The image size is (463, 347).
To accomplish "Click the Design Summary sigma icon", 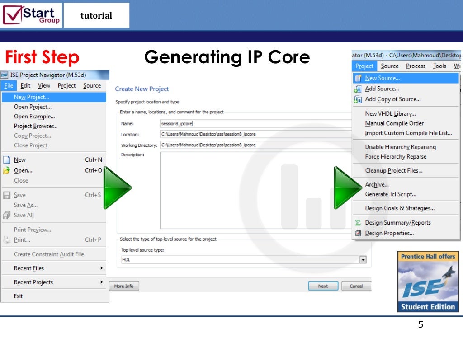I will pos(358,223).
